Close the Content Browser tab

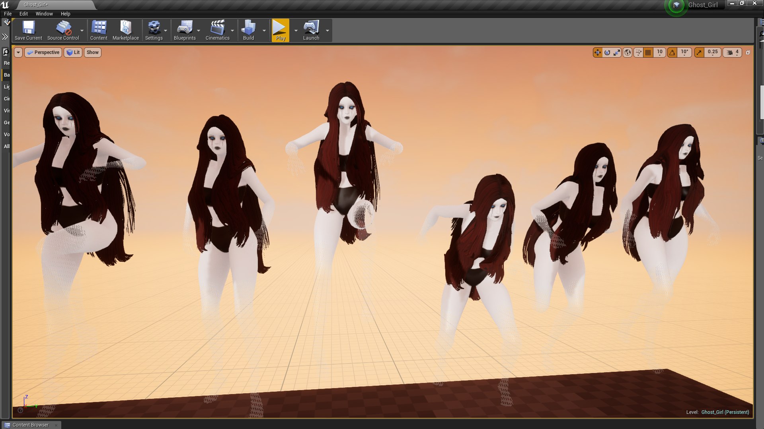coord(56,425)
